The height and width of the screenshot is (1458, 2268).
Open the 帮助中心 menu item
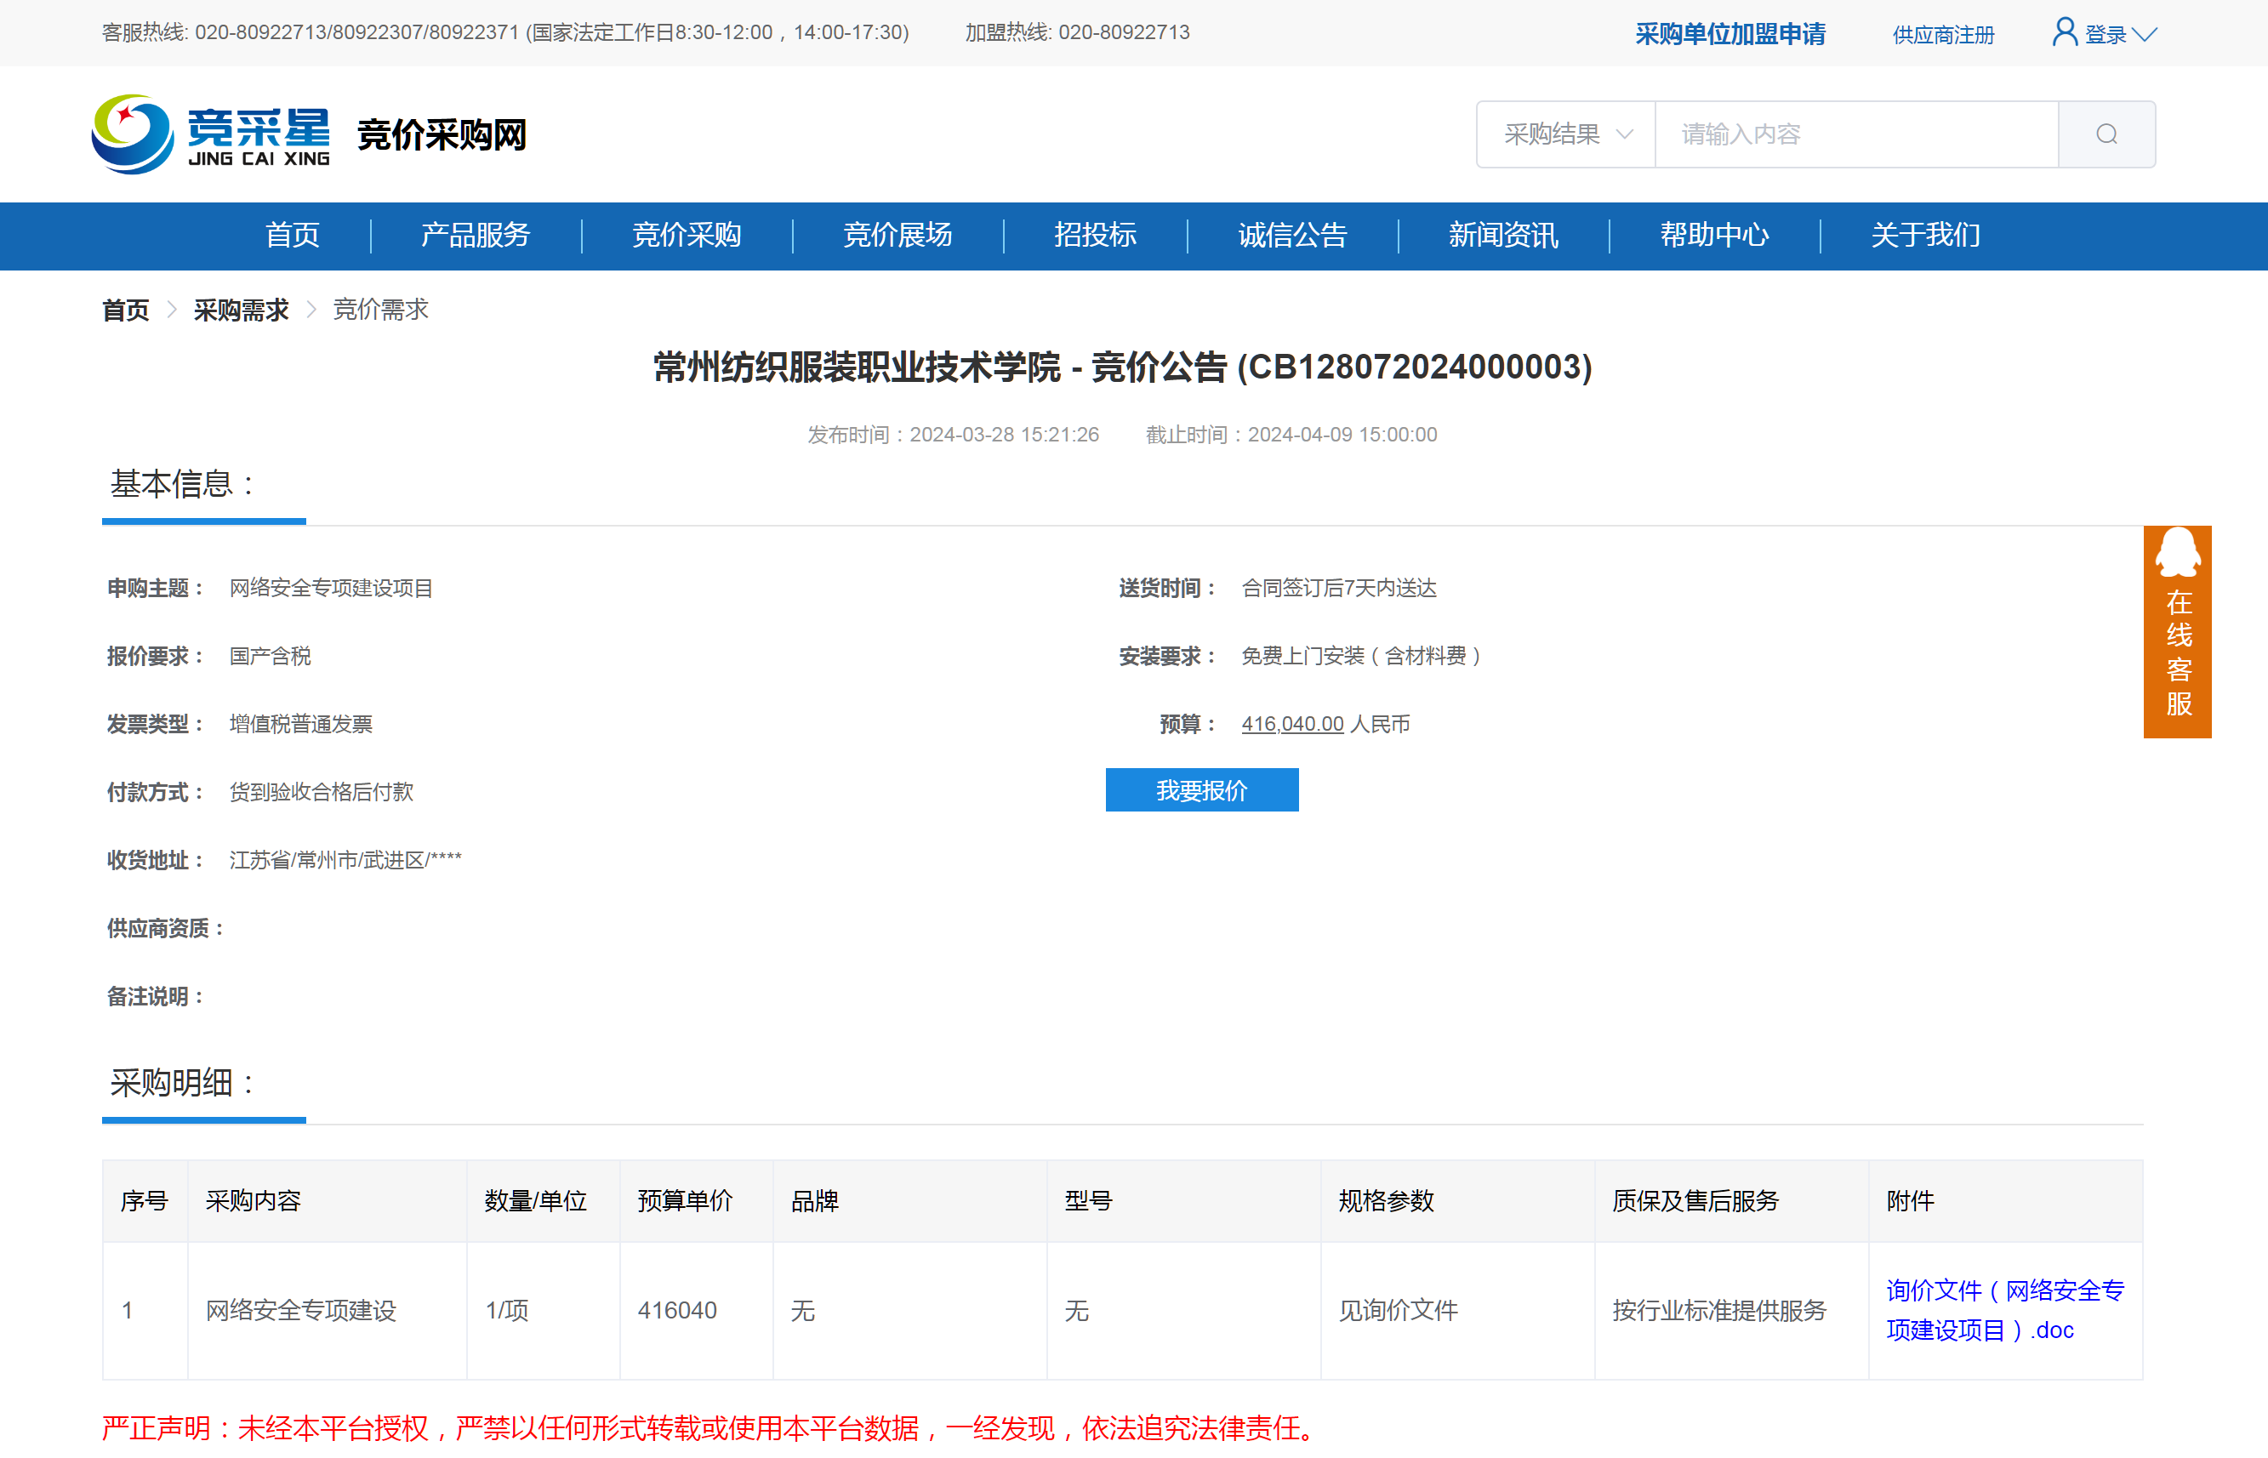1713,235
